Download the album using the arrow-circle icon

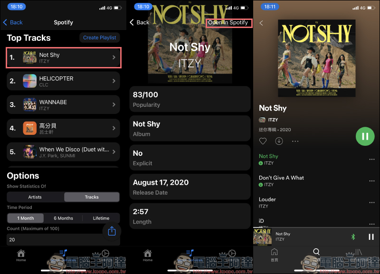pyautogui.click(x=279, y=141)
